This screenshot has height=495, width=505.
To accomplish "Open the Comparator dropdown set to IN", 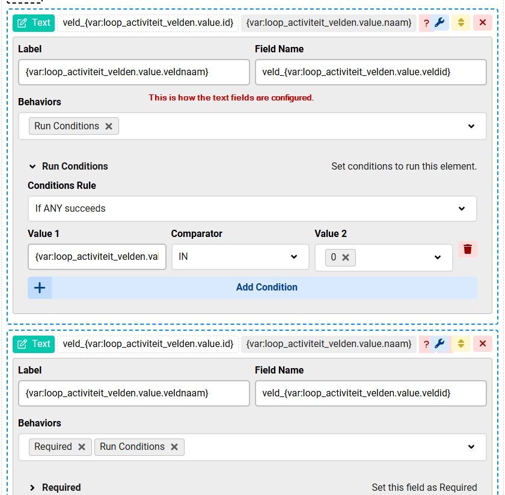I will pos(240,257).
